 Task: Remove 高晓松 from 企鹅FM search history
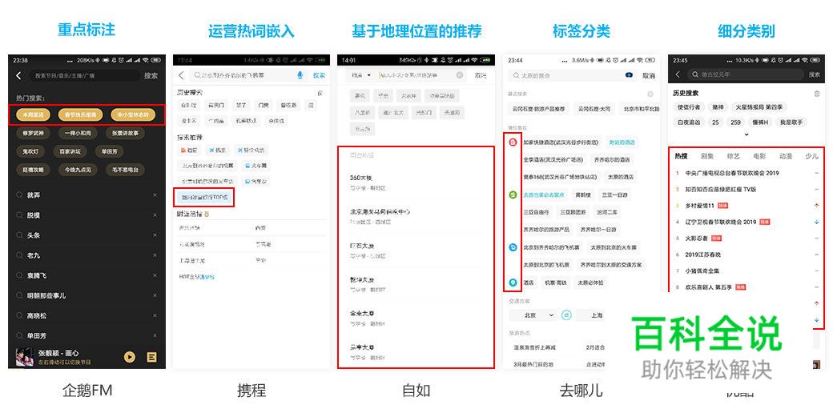click(x=155, y=316)
